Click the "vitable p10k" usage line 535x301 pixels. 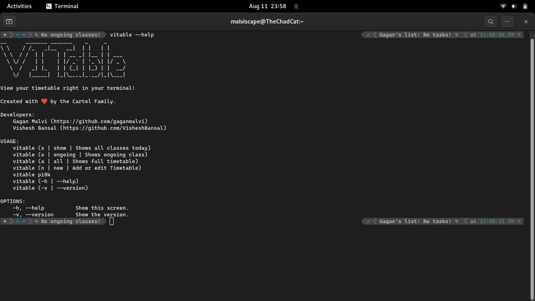tap(32, 175)
